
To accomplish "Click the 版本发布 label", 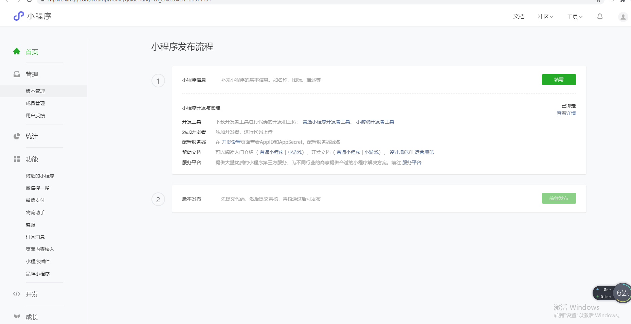I will coord(192,199).
